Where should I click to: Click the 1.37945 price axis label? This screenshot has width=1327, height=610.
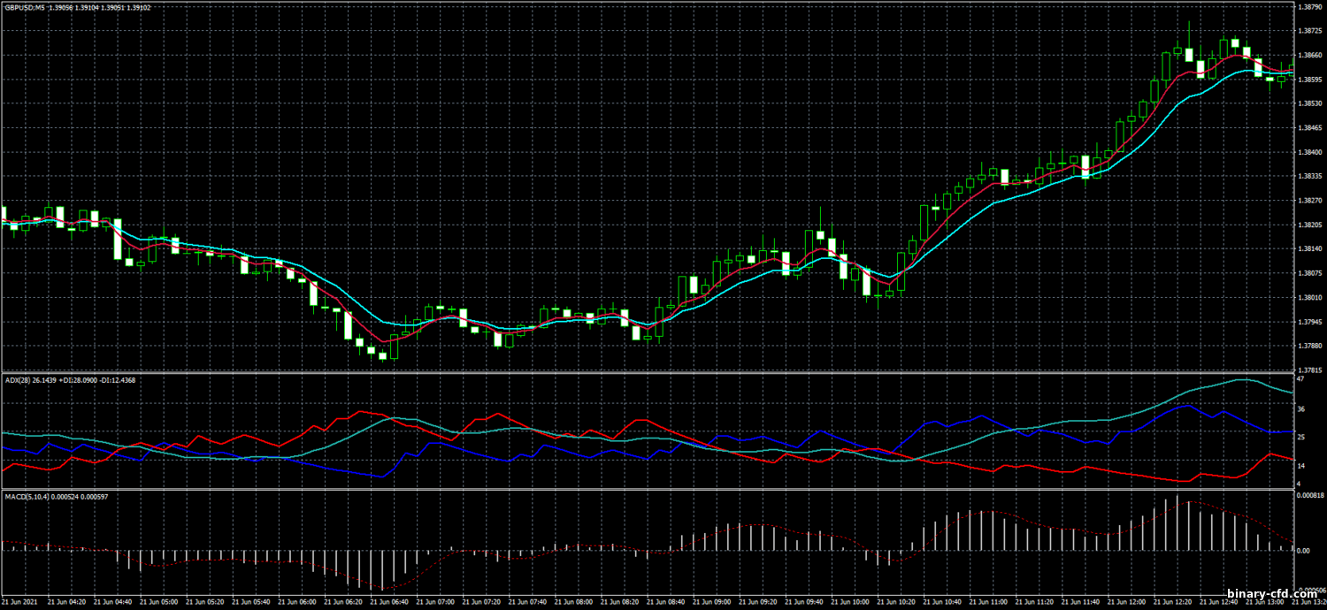click(x=1308, y=322)
